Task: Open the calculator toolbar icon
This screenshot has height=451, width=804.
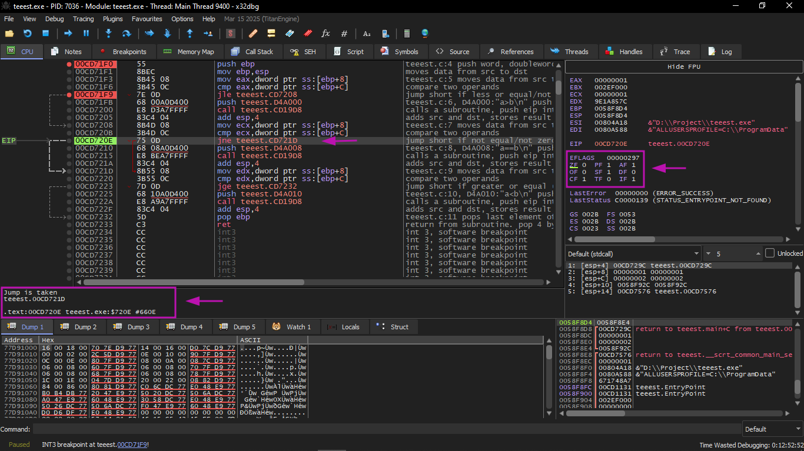Action: pyautogui.click(x=406, y=34)
